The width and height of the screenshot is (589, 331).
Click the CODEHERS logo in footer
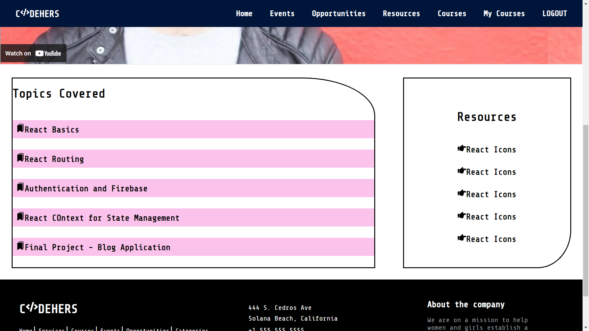(48, 308)
